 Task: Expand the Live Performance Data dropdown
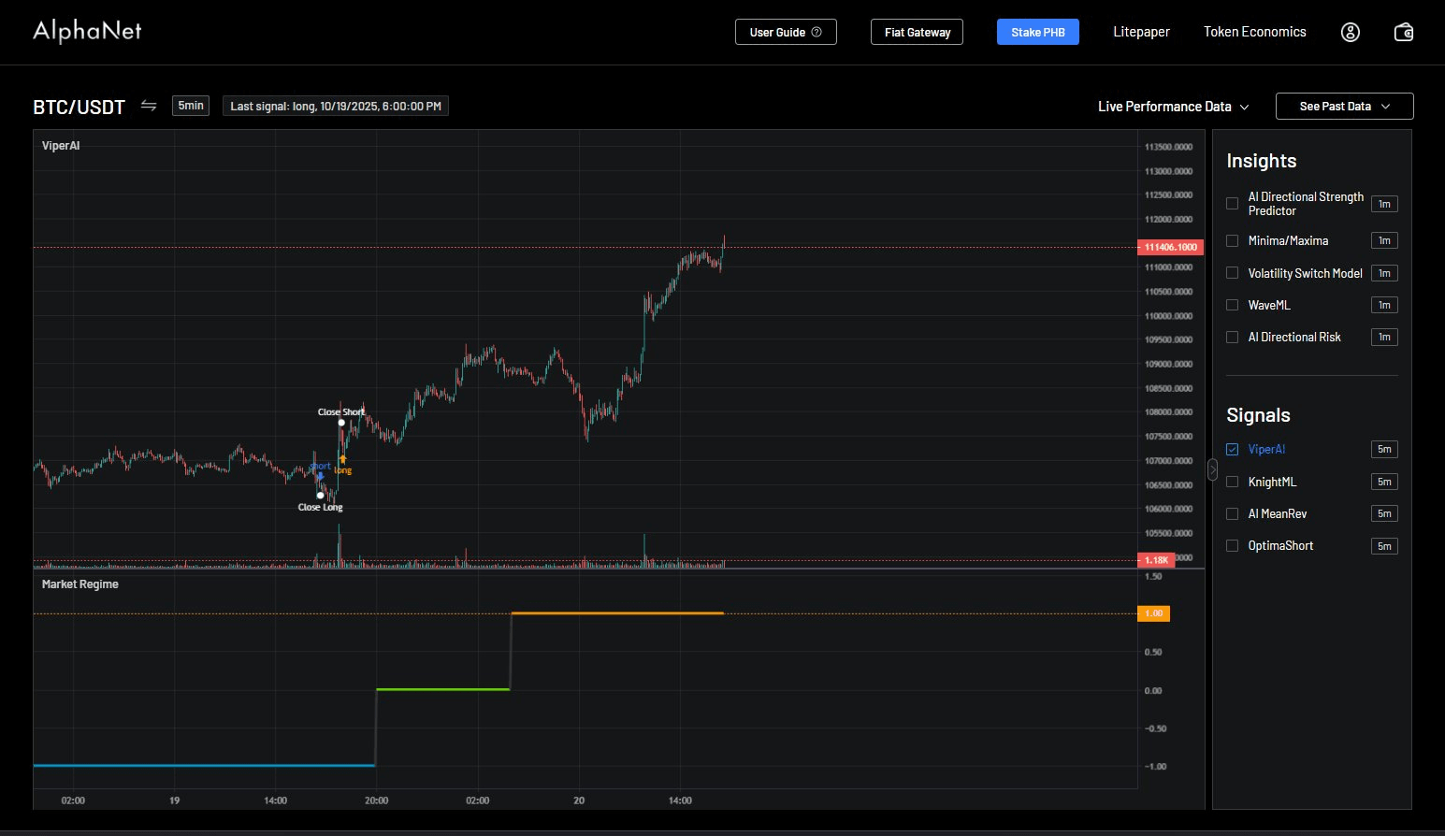[x=1173, y=107]
